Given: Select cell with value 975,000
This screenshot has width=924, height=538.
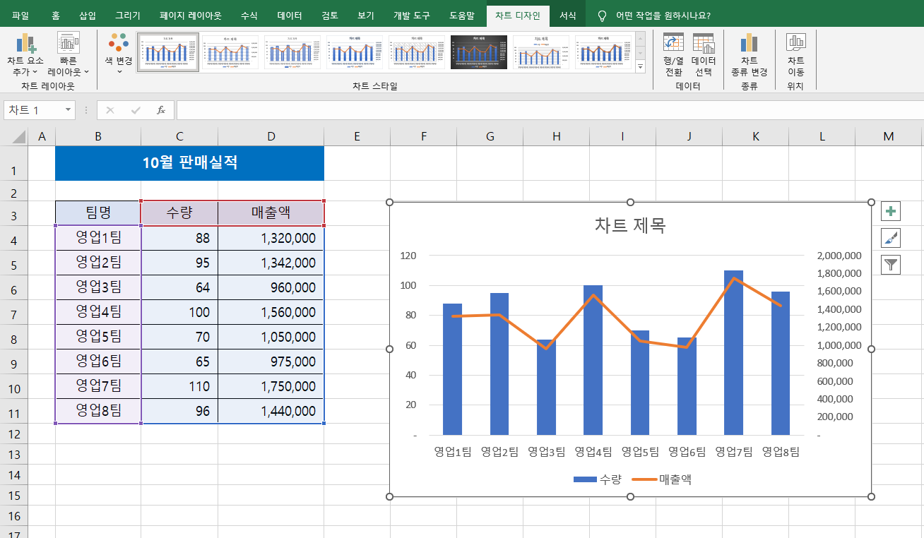Looking at the screenshot, I should (x=271, y=361).
